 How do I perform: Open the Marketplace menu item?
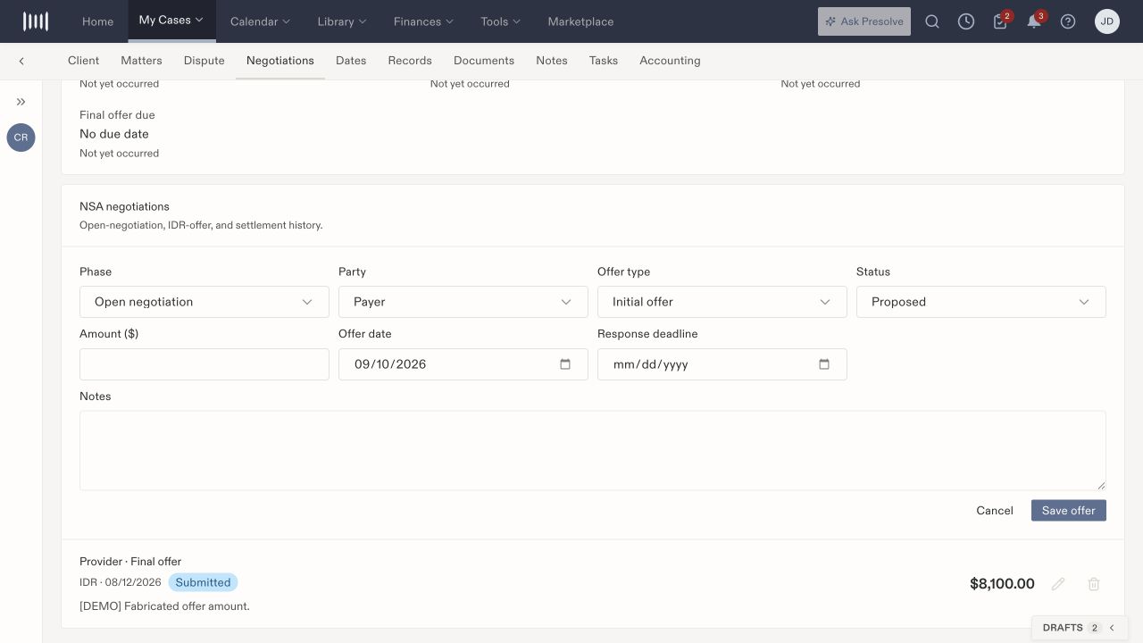[580, 21]
